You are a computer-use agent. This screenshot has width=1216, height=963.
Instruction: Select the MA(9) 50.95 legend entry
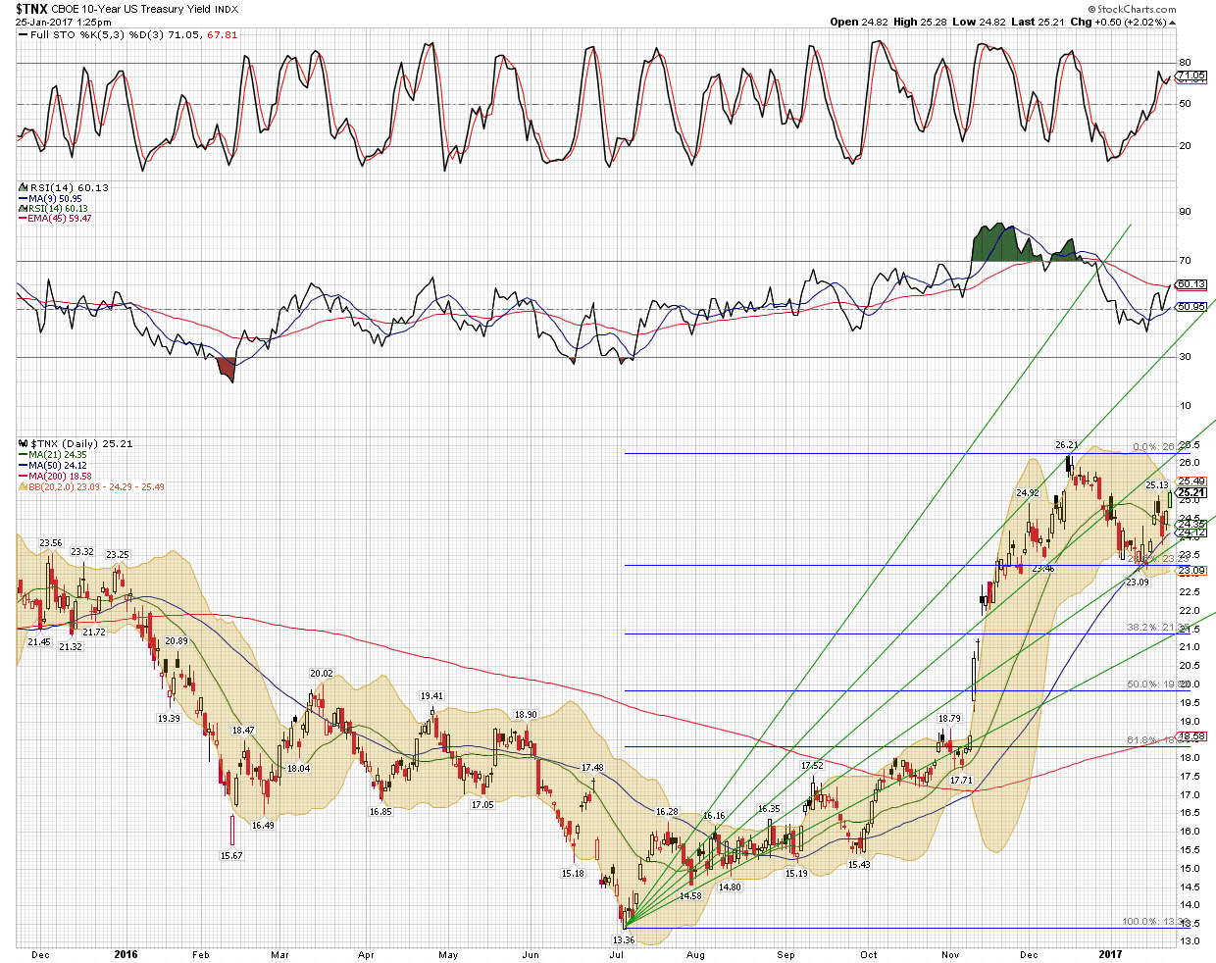[x=54, y=198]
